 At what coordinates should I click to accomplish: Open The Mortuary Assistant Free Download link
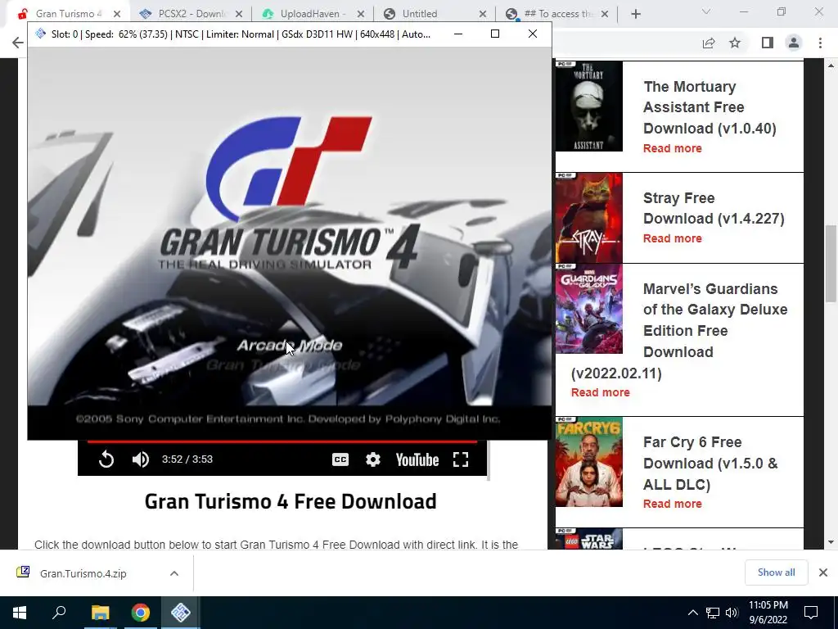pyautogui.click(x=710, y=107)
